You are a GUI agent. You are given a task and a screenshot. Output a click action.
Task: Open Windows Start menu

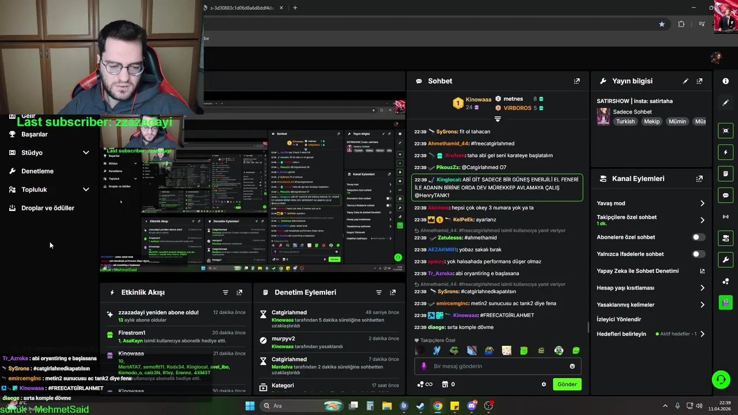tap(250, 406)
